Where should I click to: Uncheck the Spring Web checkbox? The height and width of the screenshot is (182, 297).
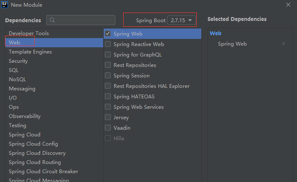(x=108, y=33)
